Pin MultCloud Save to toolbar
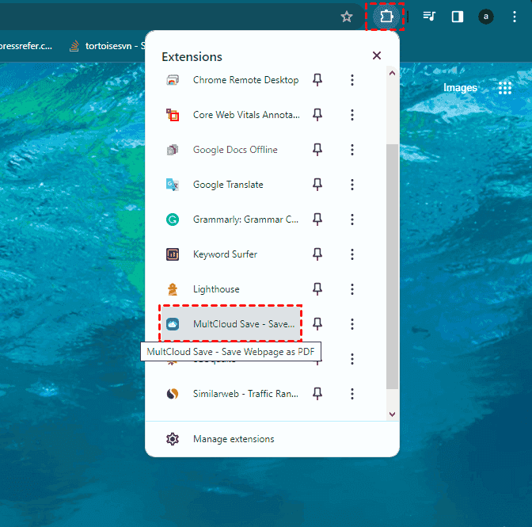The height and width of the screenshot is (527, 532). tap(317, 324)
